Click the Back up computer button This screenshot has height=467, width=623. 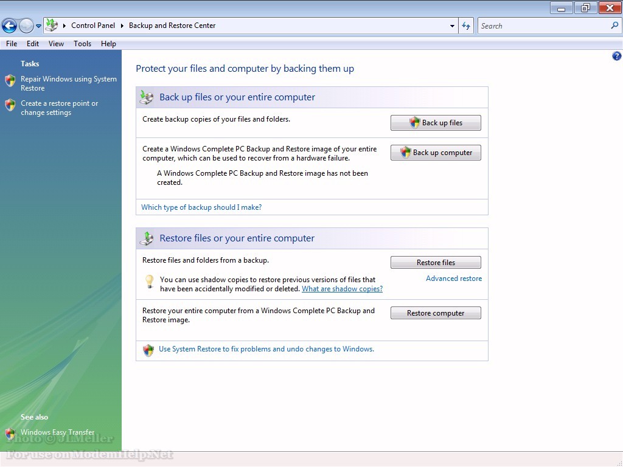point(436,153)
